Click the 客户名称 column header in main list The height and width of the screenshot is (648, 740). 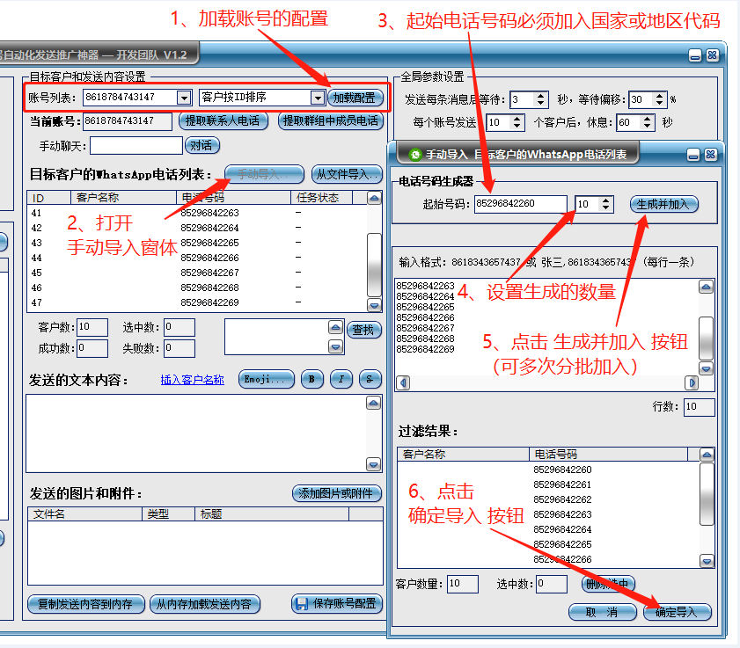(x=124, y=197)
